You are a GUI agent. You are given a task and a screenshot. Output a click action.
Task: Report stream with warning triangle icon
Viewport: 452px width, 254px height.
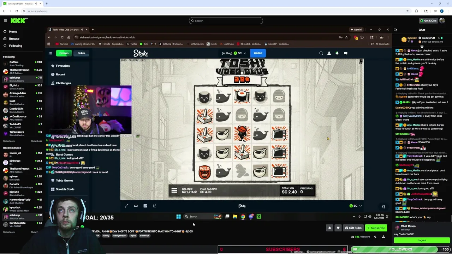[x=383, y=237]
